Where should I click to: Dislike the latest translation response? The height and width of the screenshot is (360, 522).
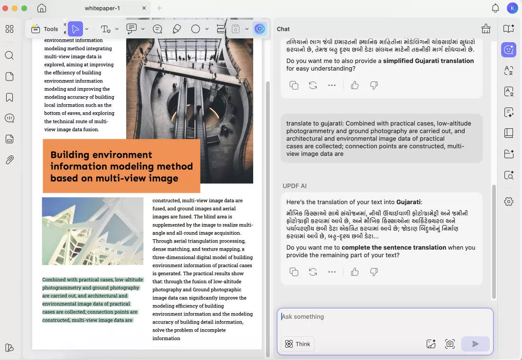[374, 272]
